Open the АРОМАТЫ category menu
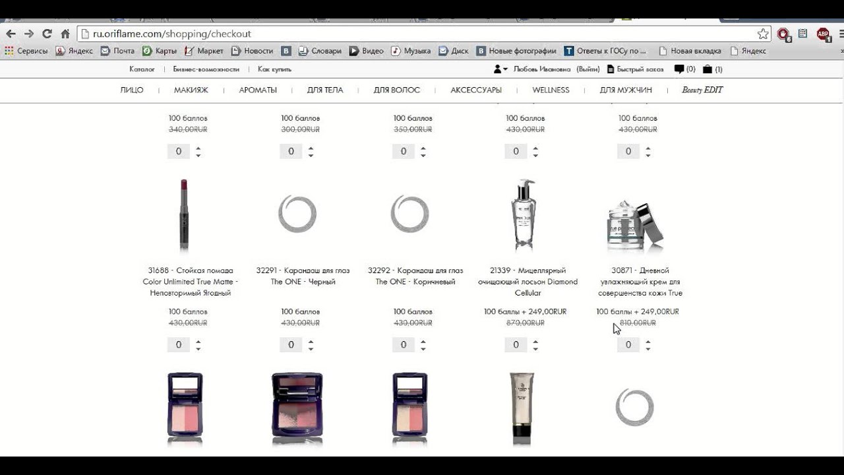This screenshot has height=475, width=844. pos(258,90)
